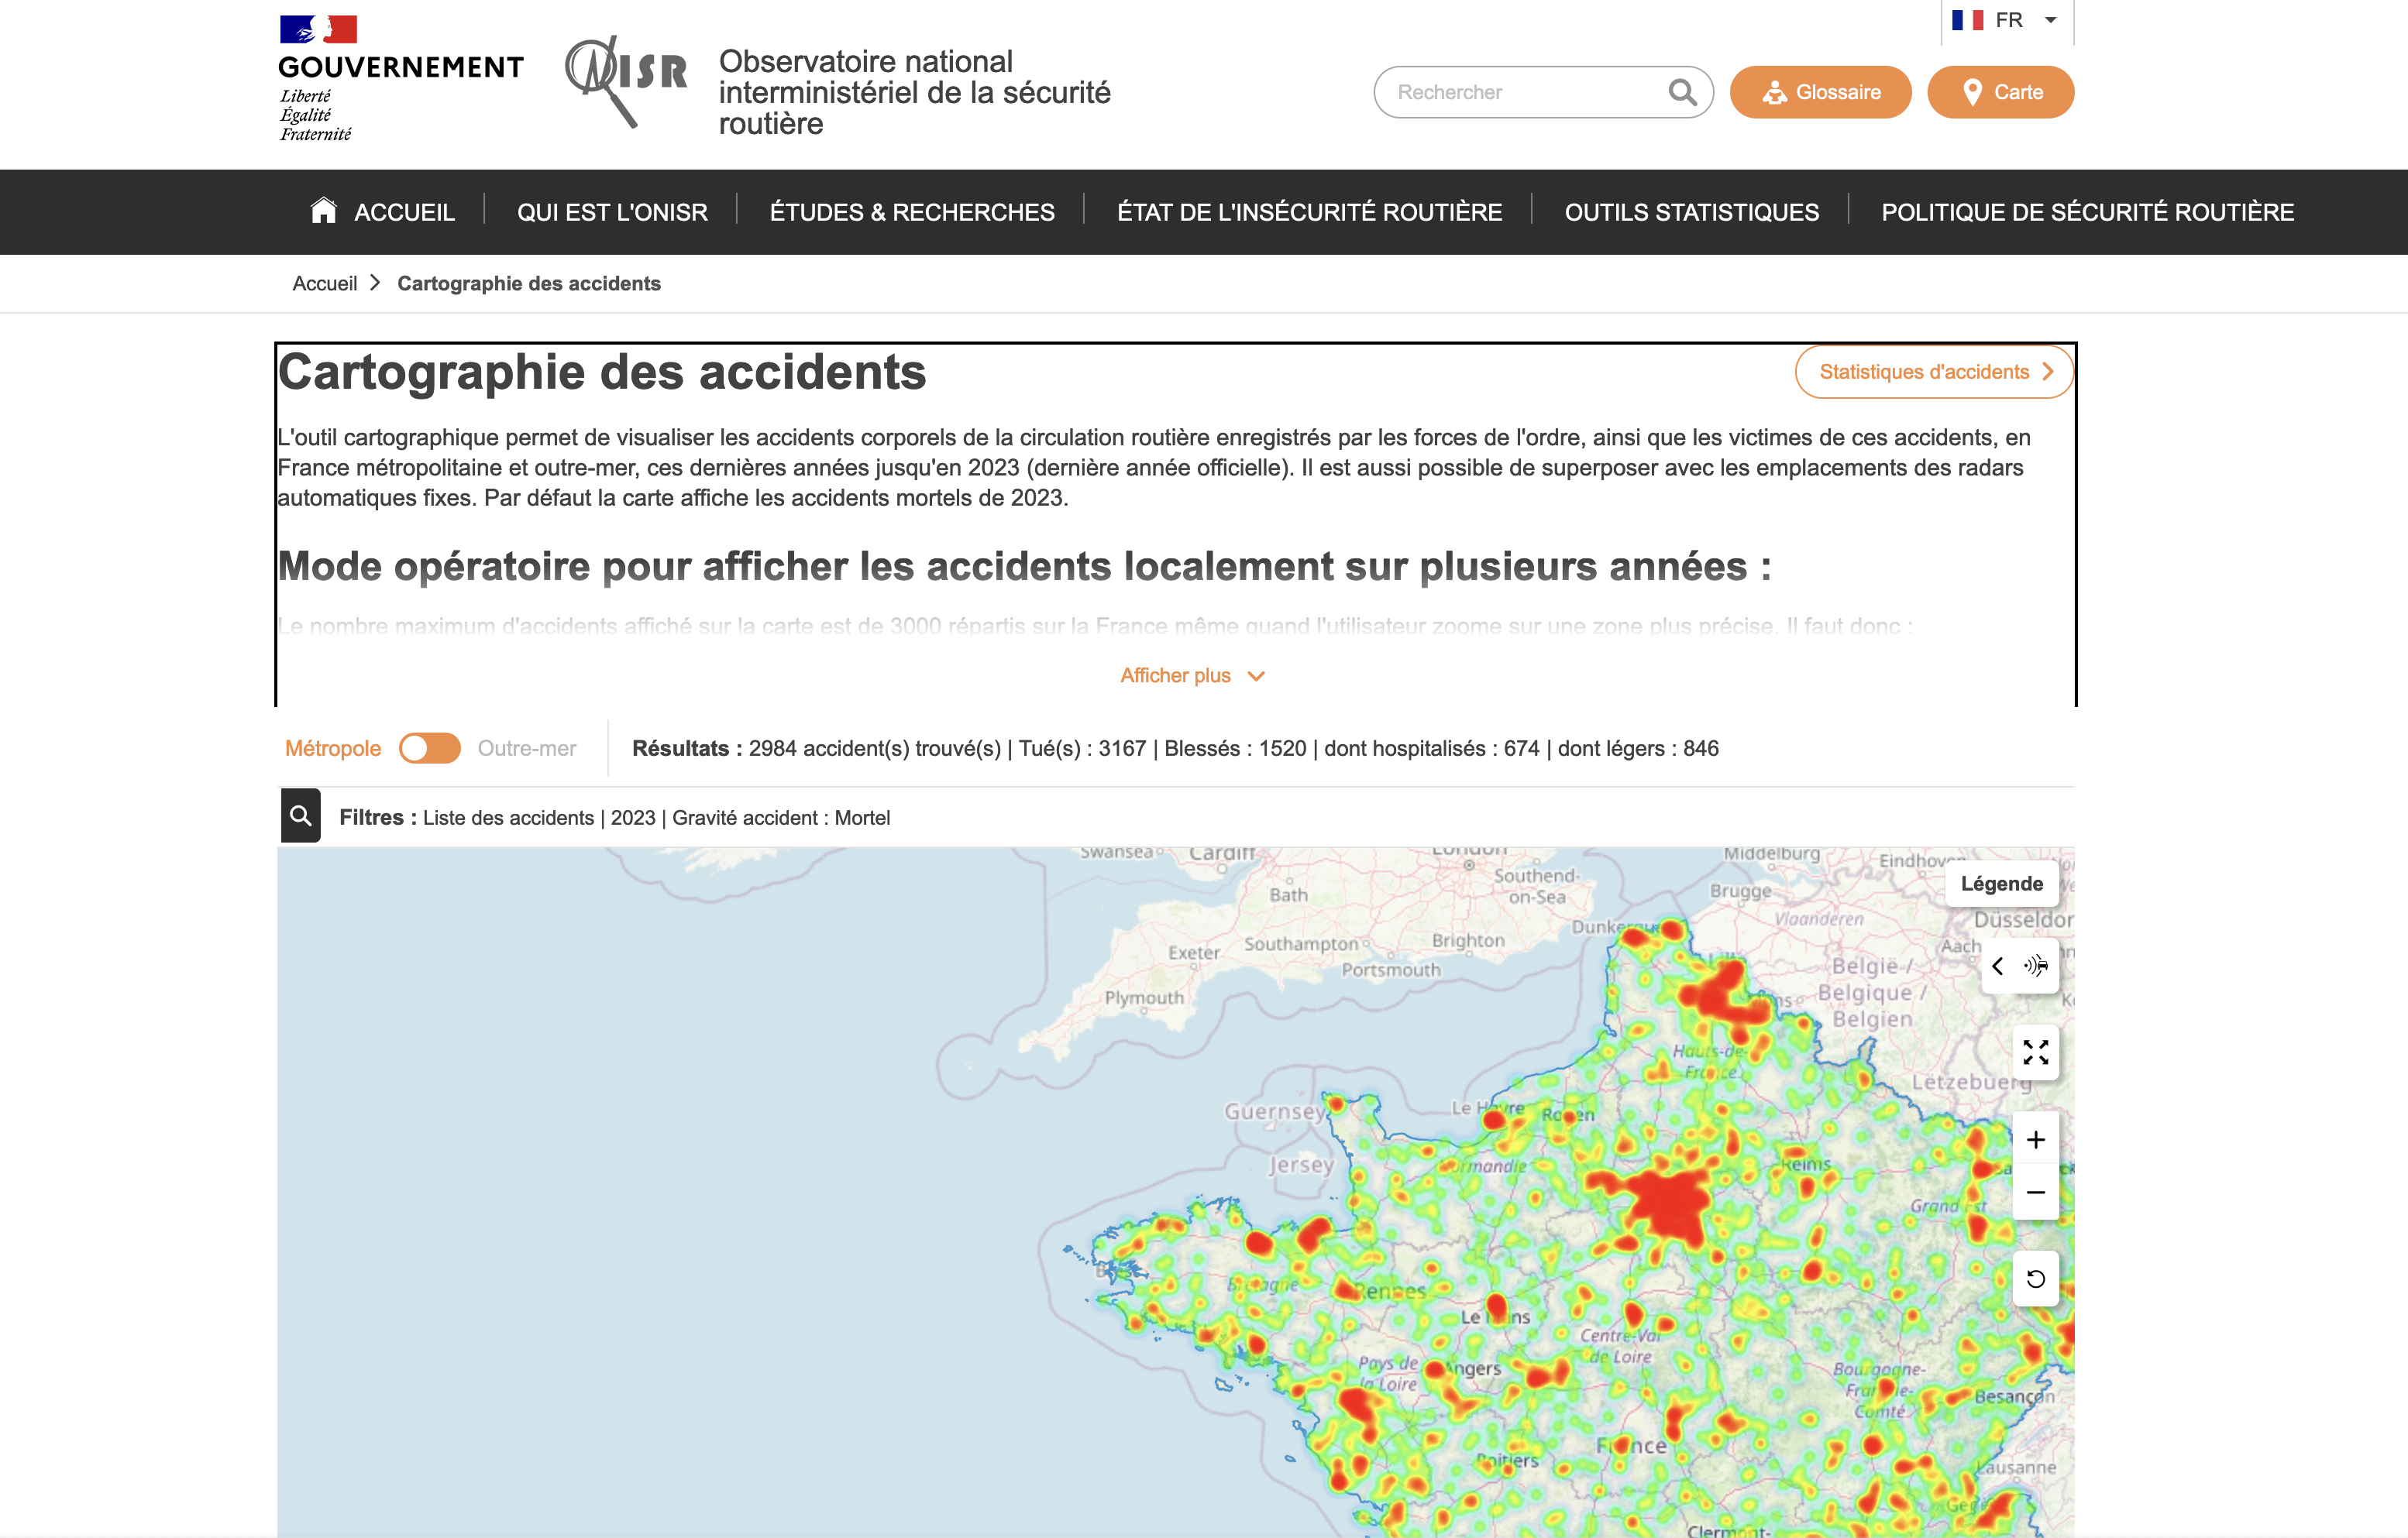Click the Guernsey label on the map
The image size is (2408, 1538).
click(x=1275, y=1111)
